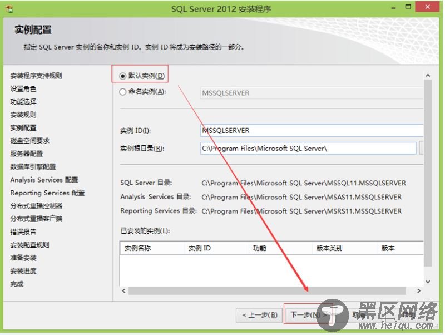Select 分布式重播客户端 step in sidebar
The height and width of the screenshot is (335, 445).
coord(36,219)
